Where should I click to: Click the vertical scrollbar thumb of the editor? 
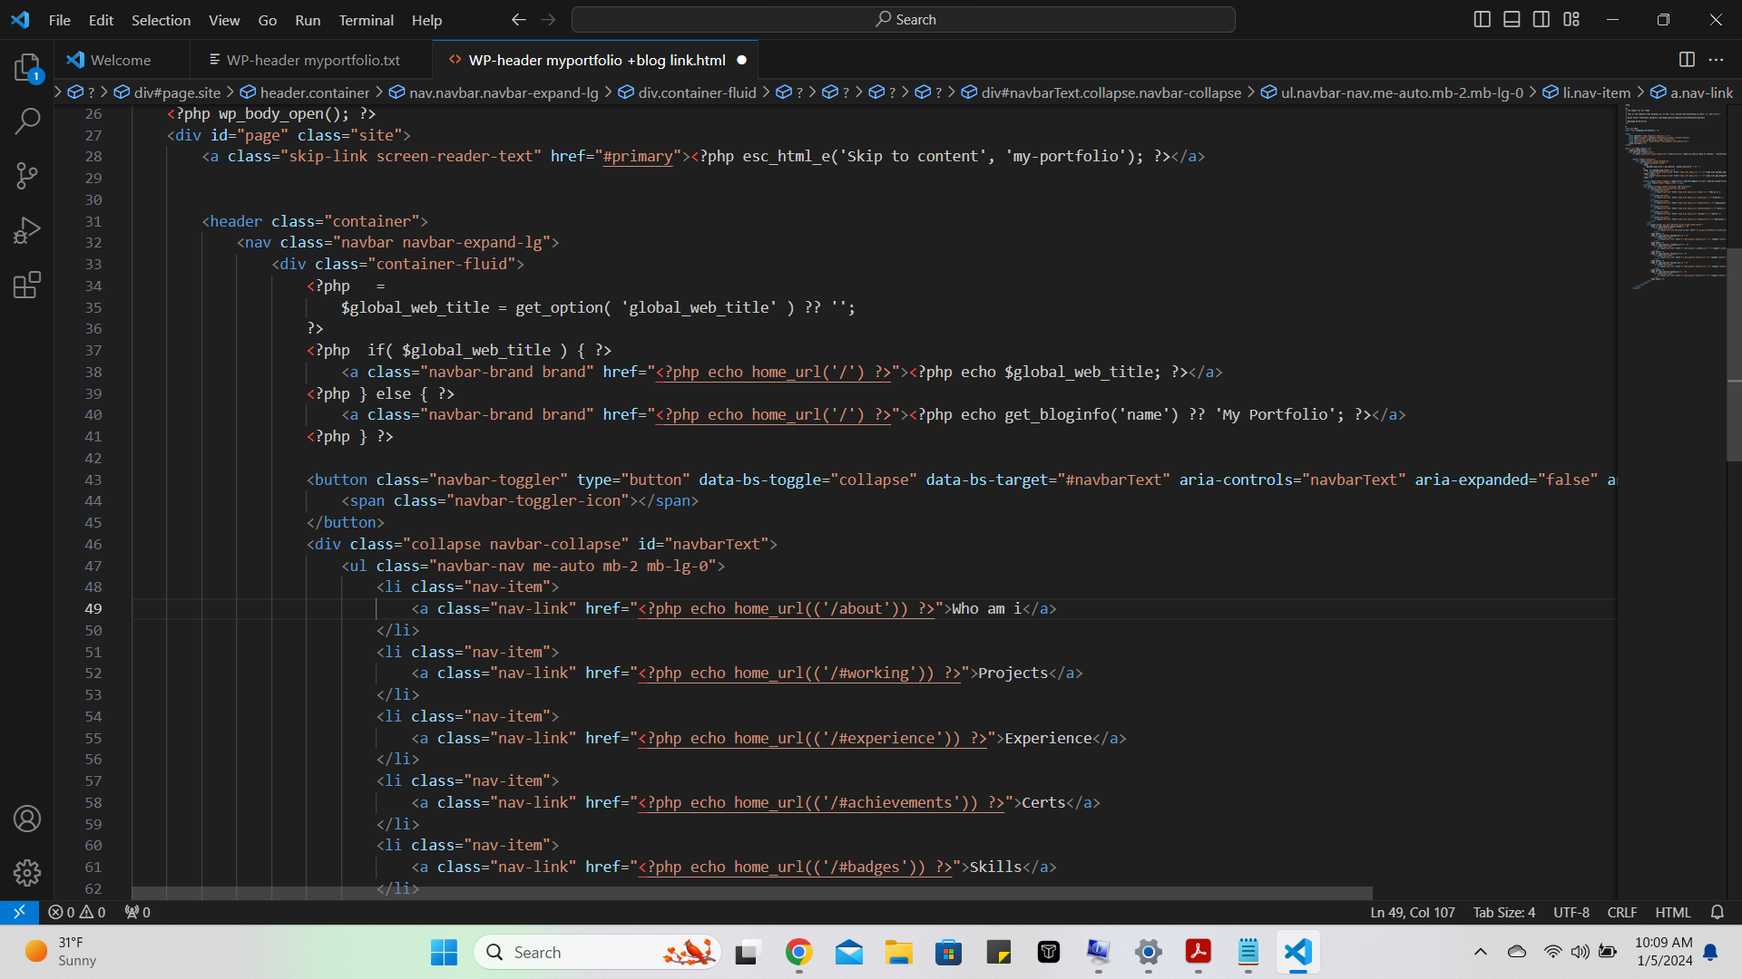pyautogui.click(x=1734, y=354)
